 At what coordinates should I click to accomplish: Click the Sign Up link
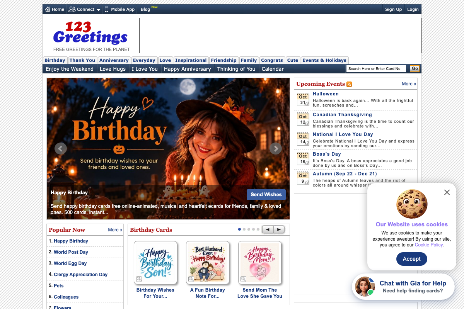pyautogui.click(x=393, y=9)
